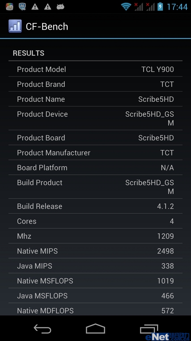Tap the Android back navigation button
The width and height of the screenshot is (191, 341).
(42, 328)
